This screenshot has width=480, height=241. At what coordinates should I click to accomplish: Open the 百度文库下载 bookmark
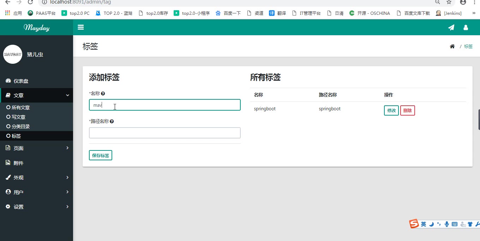pos(413,13)
